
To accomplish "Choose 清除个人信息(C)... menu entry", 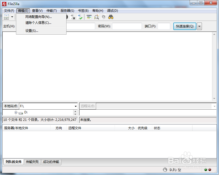I will click(x=41, y=23).
